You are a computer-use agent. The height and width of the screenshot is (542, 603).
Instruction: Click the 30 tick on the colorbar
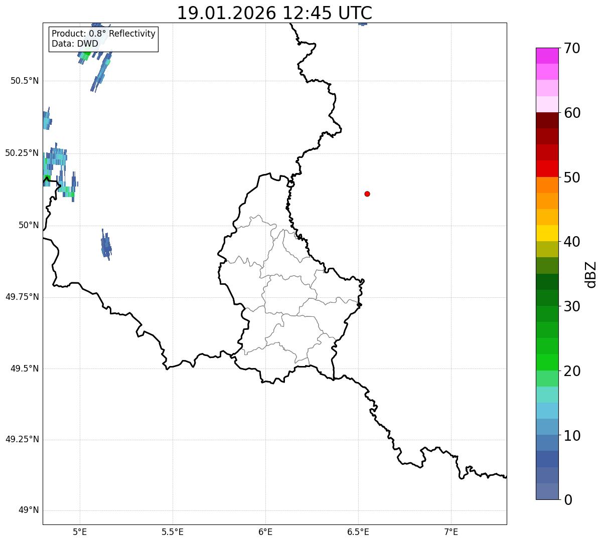[572, 306]
